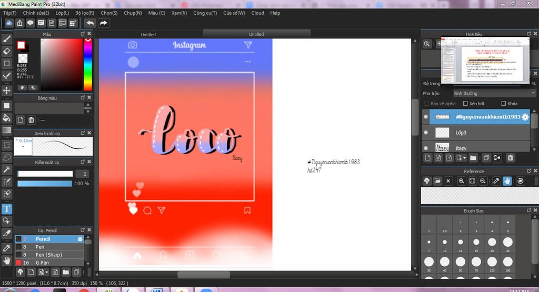Undock the Kiểm soát cọ panel

click(83, 162)
